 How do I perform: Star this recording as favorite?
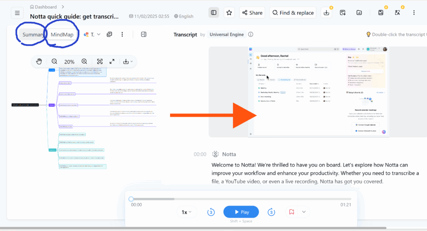[x=229, y=13]
